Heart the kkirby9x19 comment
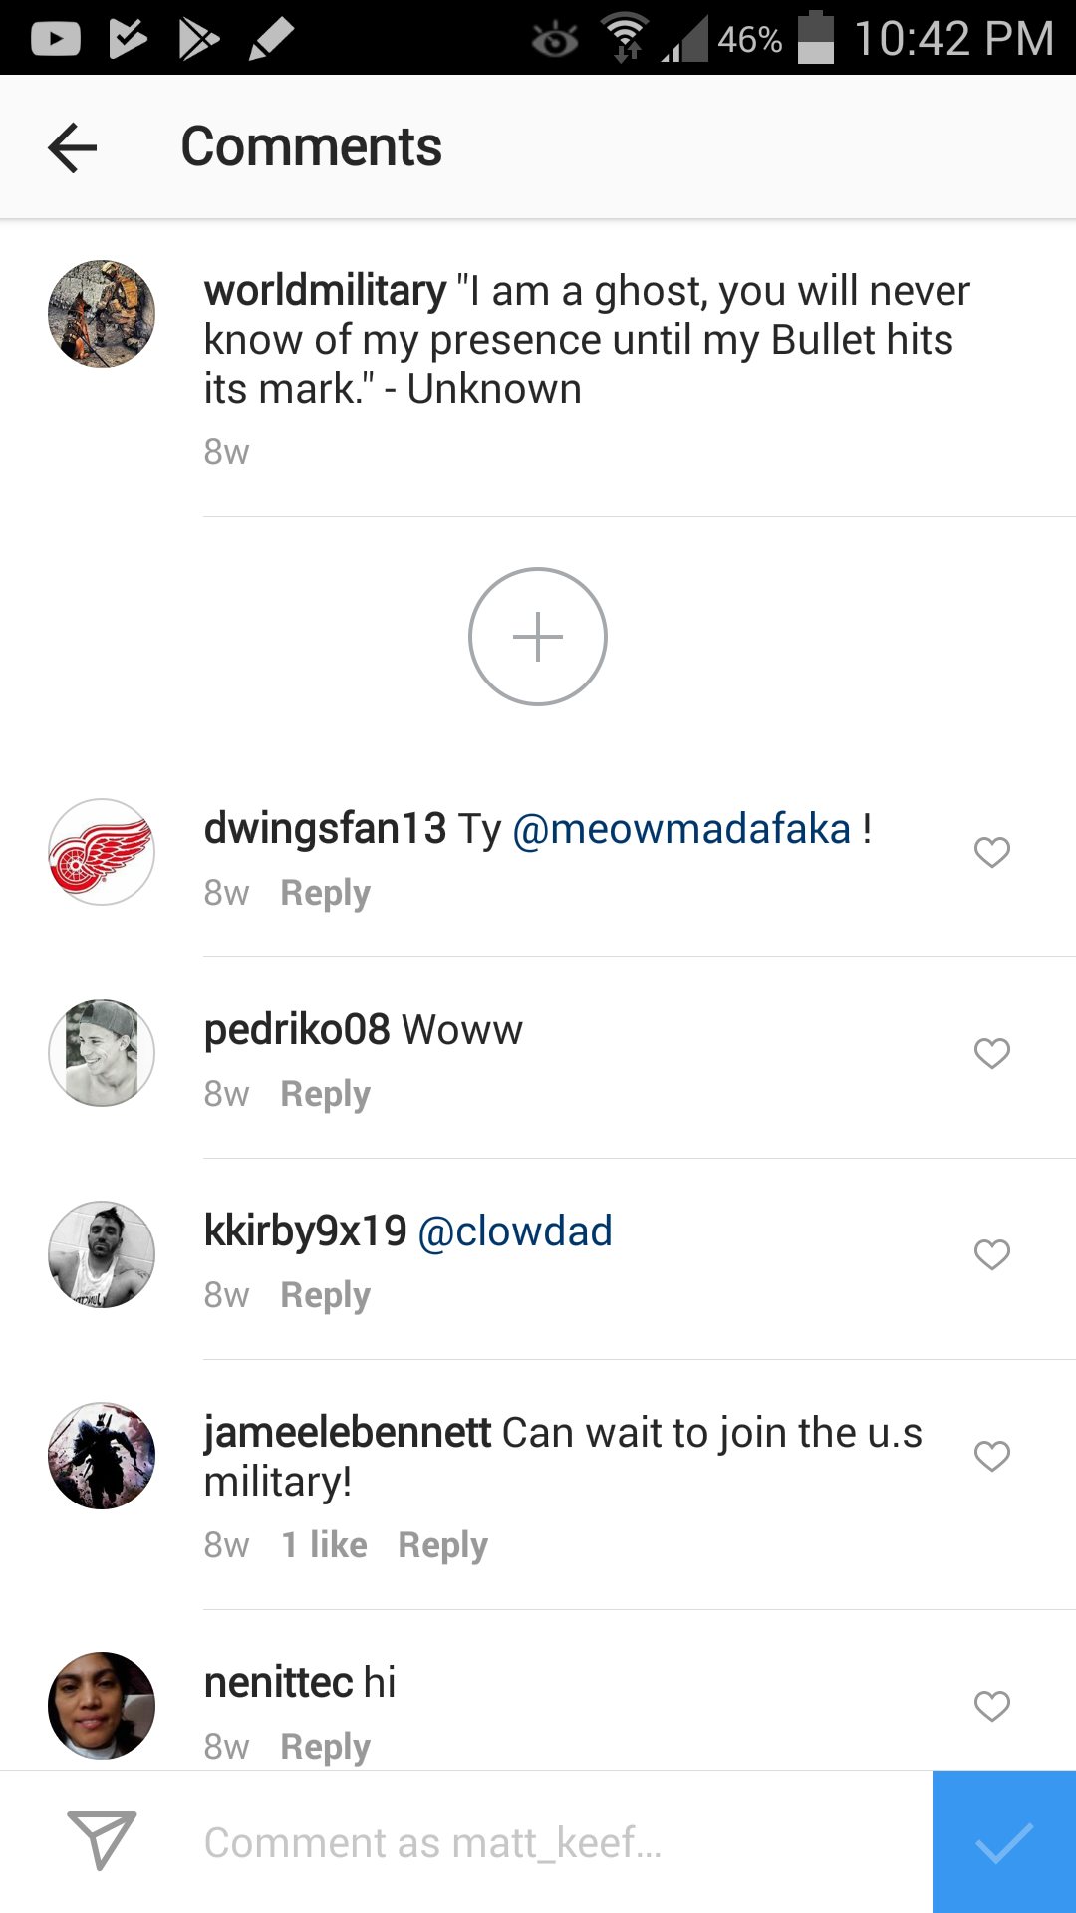Viewport: 1076px width, 1913px height. (x=991, y=1254)
